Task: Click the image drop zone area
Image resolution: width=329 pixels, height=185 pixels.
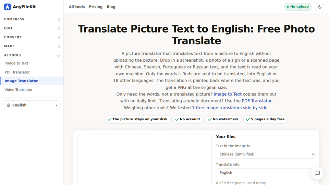Action: pyautogui.click(x=145, y=159)
